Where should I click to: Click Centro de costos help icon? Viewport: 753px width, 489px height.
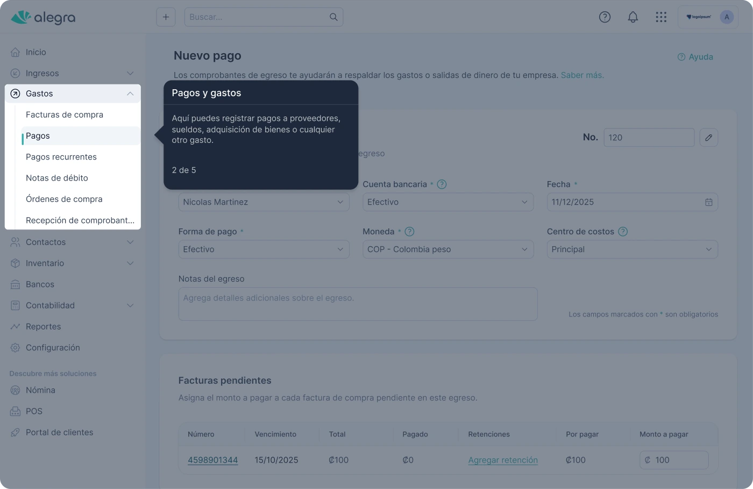(623, 232)
